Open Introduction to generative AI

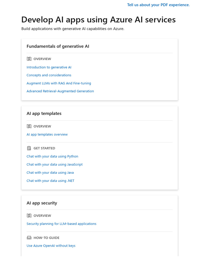tap(49, 67)
